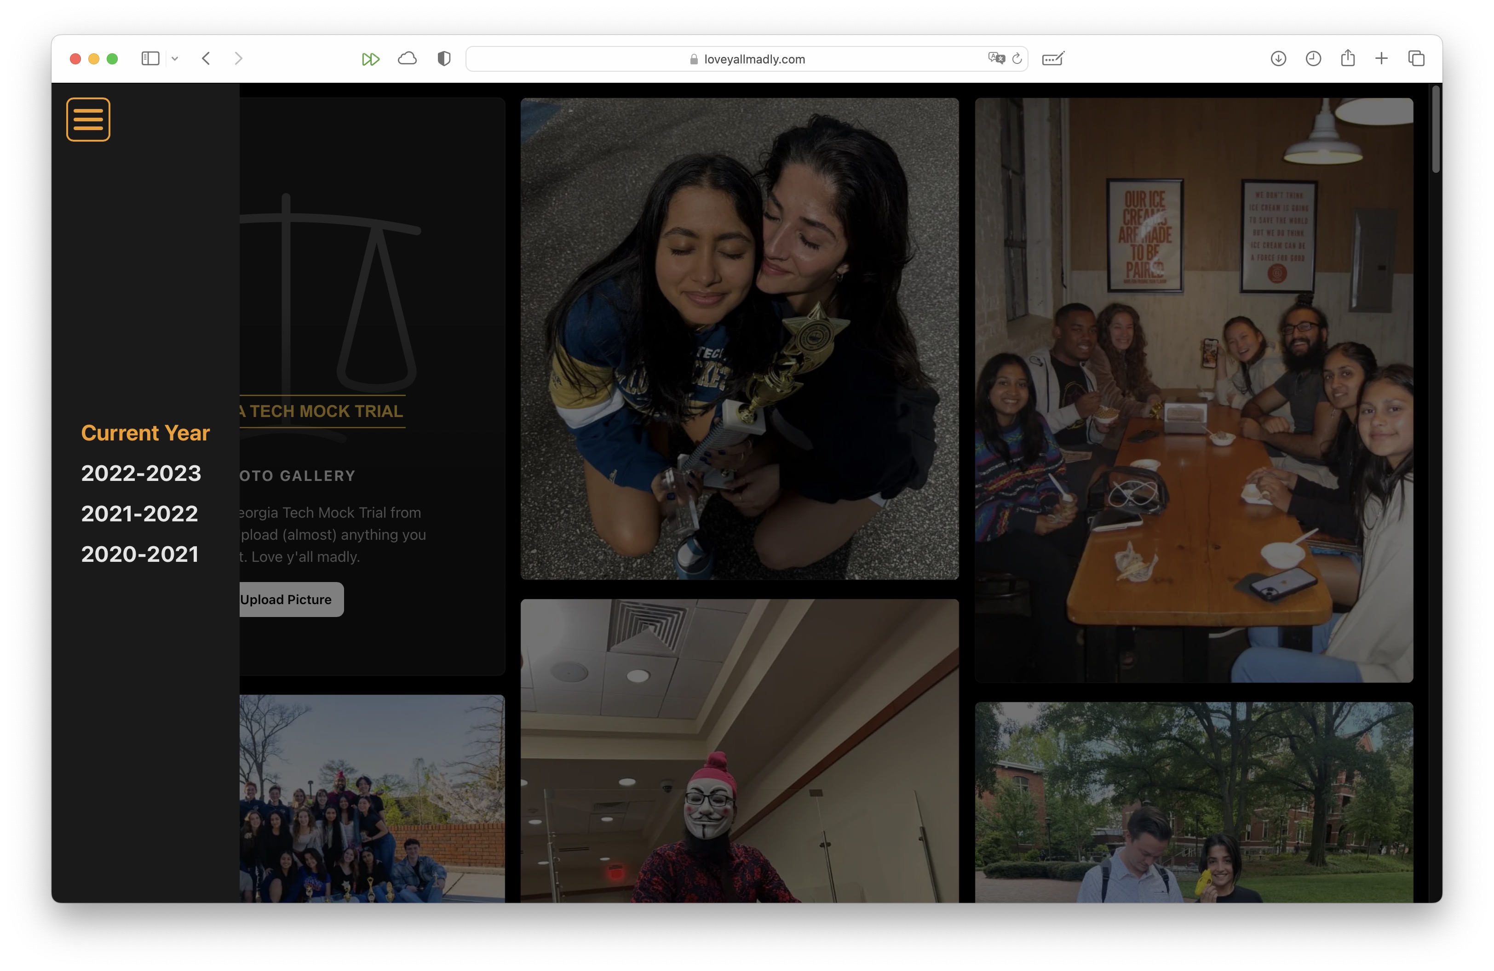Open the Share menu icon

tap(1348, 58)
